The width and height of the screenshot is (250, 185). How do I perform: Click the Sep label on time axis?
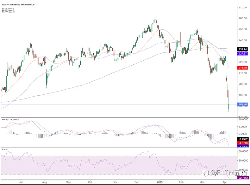pyautogui.click(x=68, y=182)
